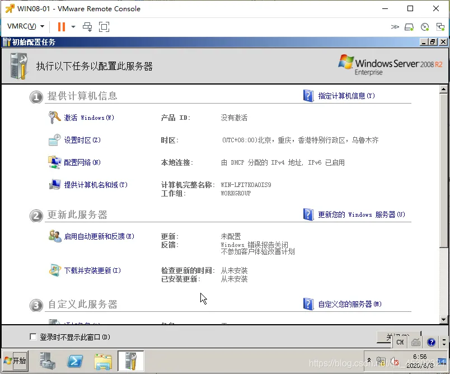Open the network adapter device icon
450x374 pixels.
point(440,27)
